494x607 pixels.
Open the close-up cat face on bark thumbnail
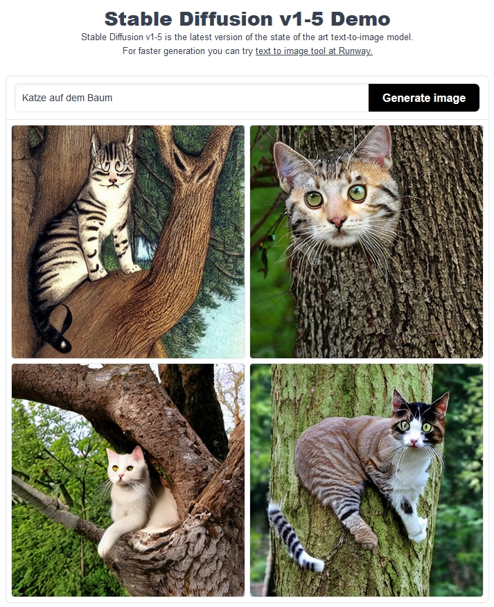[x=367, y=242]
